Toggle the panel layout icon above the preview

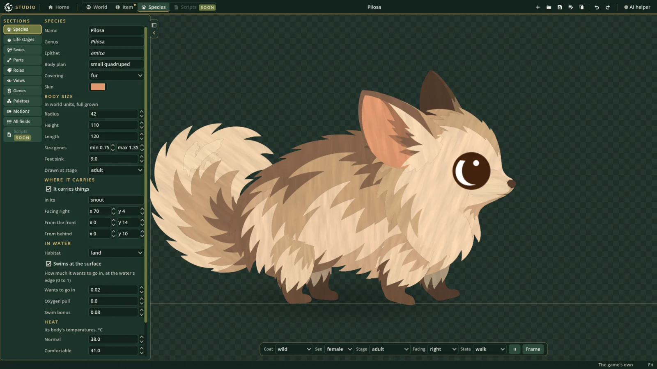click(x=154, y=25)
